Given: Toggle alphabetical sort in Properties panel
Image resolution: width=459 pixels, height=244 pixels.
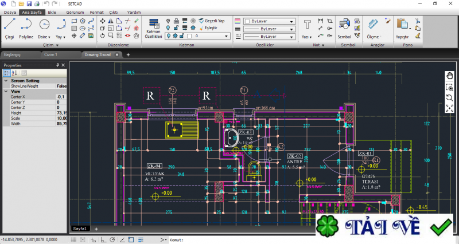Looking at the screenshot, I should tap(15, 73).
